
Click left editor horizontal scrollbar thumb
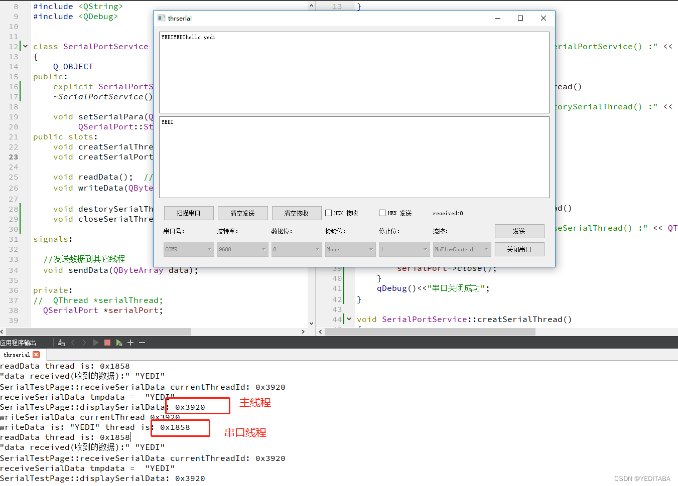click(98, 332)
